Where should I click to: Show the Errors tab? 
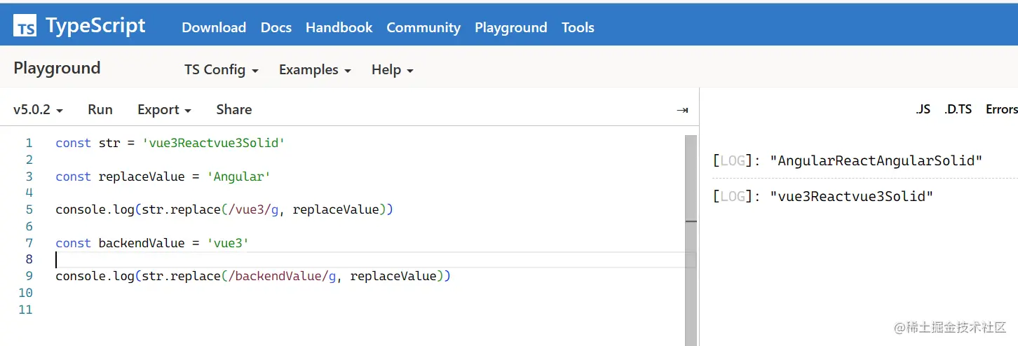point(1001,109)
